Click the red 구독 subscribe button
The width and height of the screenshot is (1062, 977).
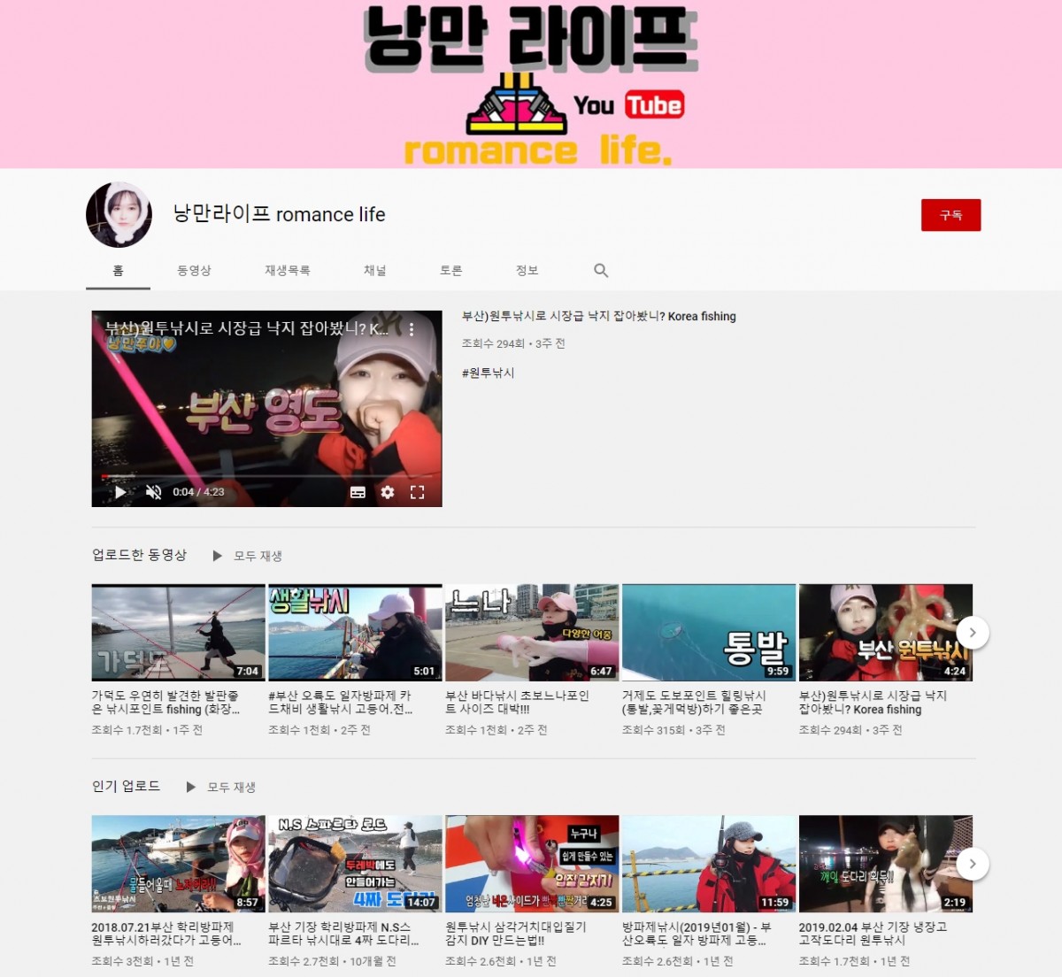(x=950, y=215)
